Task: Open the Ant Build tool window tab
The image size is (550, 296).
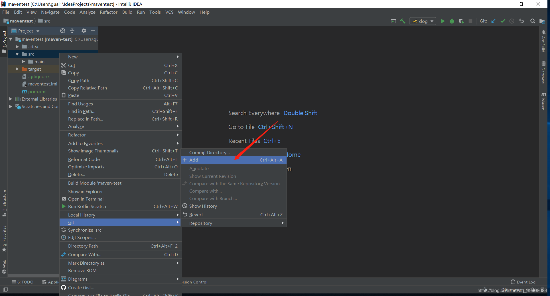Action: 543,41
